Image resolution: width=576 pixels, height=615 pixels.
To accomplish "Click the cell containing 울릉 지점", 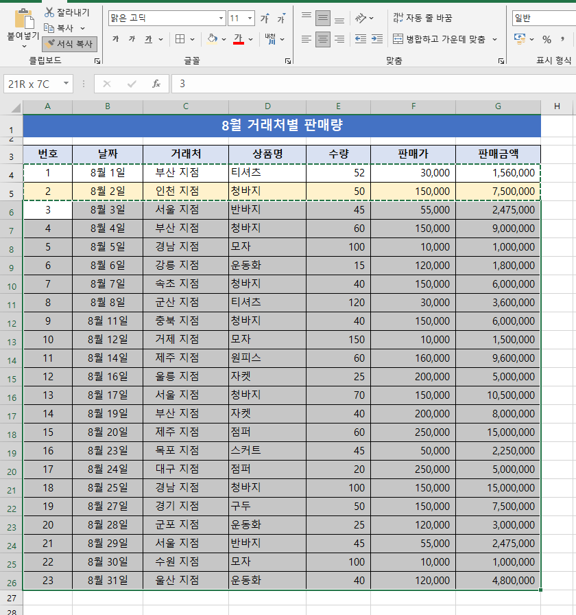I will pos(186,377).
